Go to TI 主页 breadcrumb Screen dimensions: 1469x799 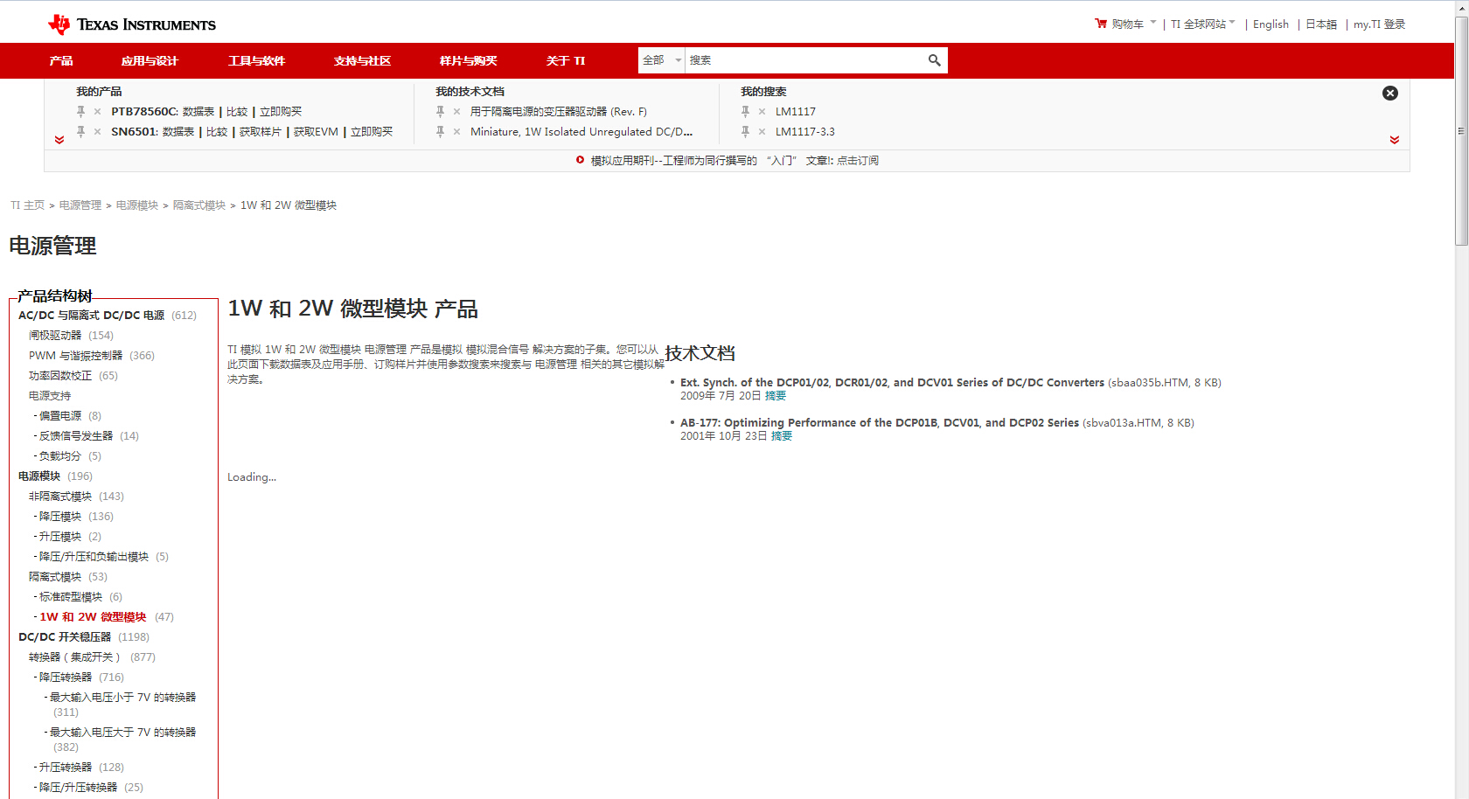[27, 205]
